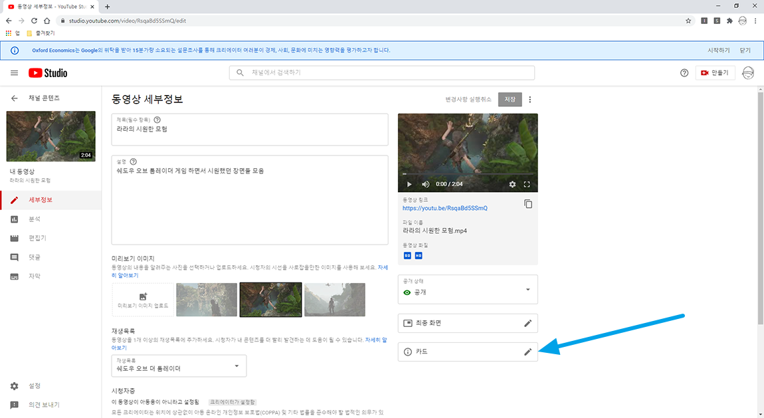Select the third auto-generated thumbnail
The width and height of the screenshot is (764, 418).
tap(335, 300)
